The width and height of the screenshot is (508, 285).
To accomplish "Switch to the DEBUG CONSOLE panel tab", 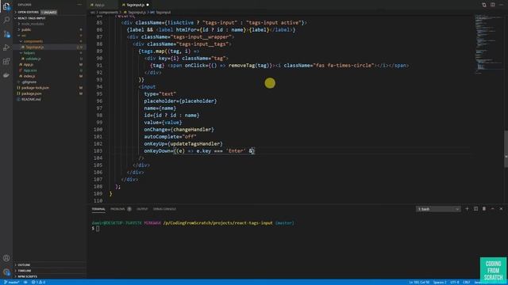I will click(164, 209).
